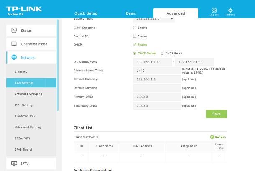Select LAN Settings in sidebar

pyautogui.click(x=31, y=83)
